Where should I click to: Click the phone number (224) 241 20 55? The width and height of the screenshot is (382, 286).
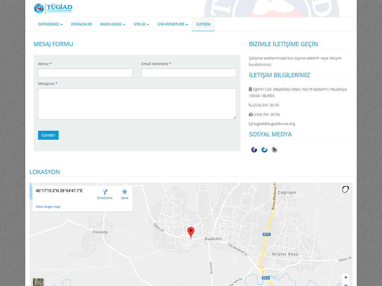click(x=266, y=105)
